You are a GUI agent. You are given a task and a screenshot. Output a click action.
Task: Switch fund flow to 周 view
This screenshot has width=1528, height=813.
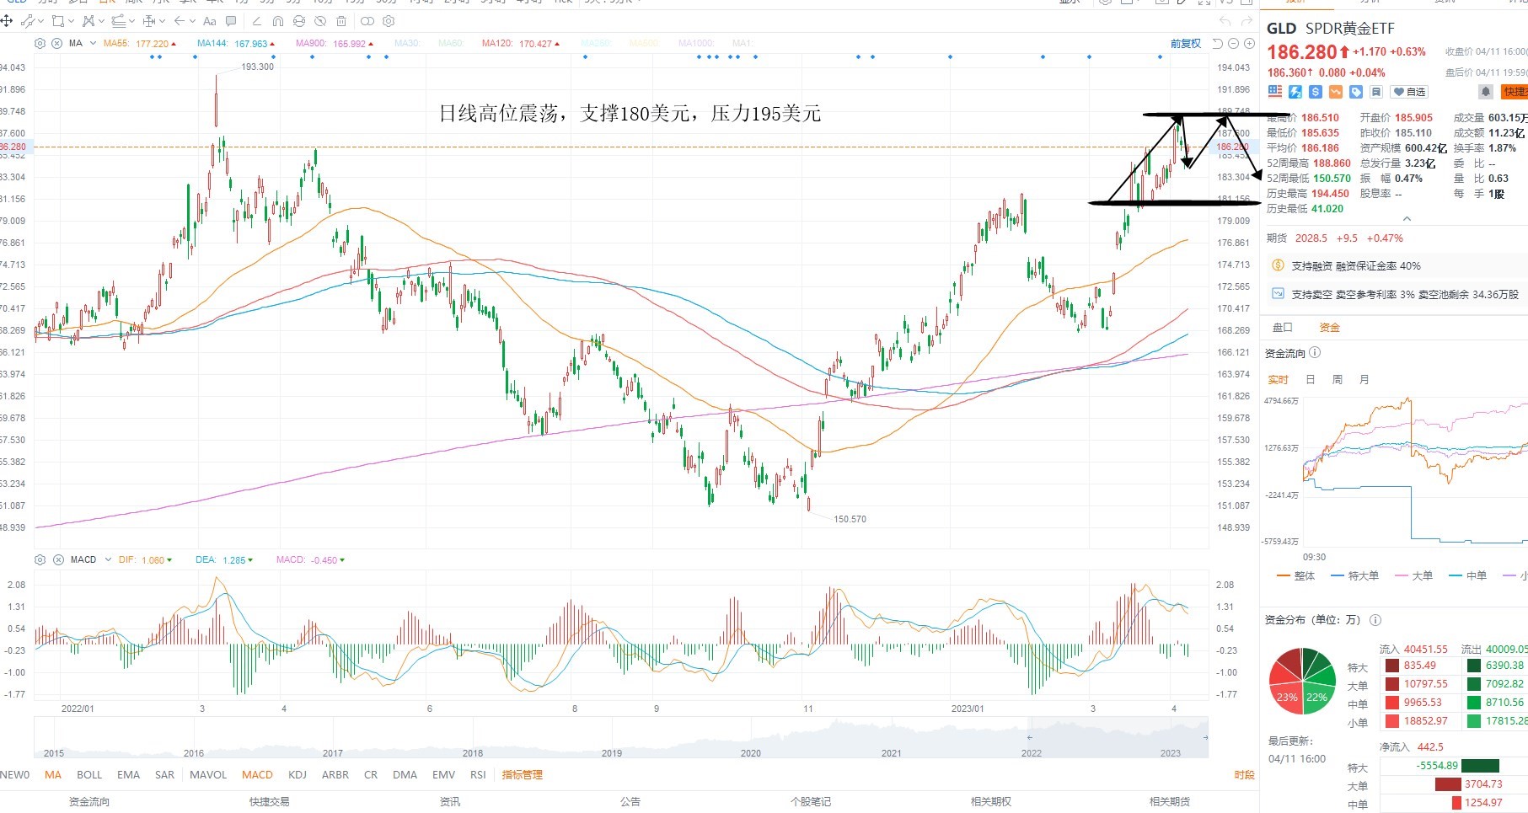(x=1337, y=380)
